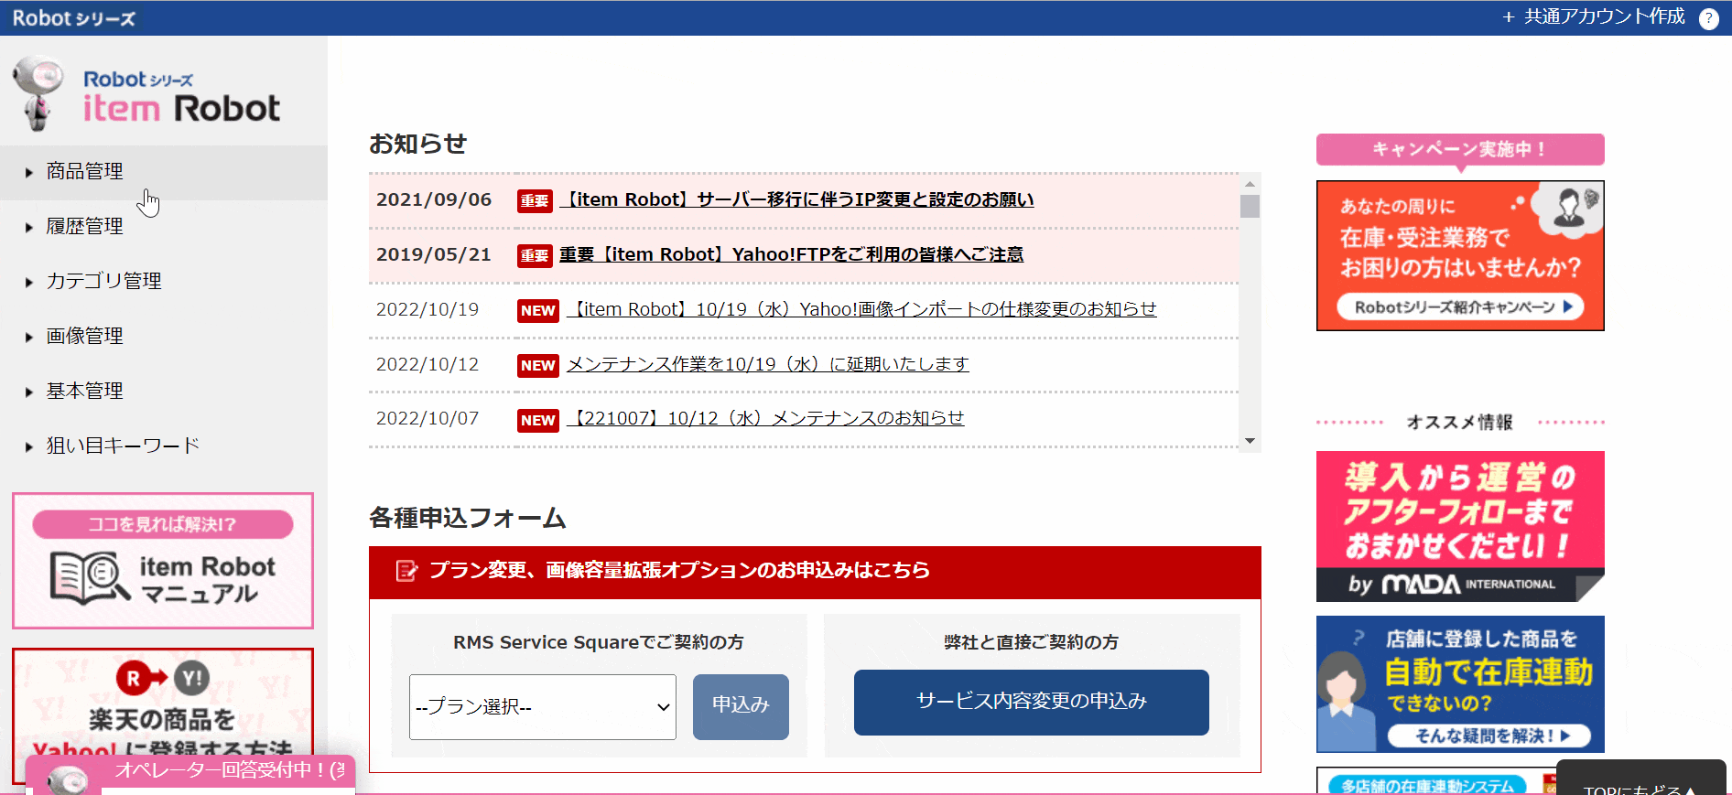Expand the カテゴリ管理 menu
Screen dimensions: 1732x795
click(103, 282)
